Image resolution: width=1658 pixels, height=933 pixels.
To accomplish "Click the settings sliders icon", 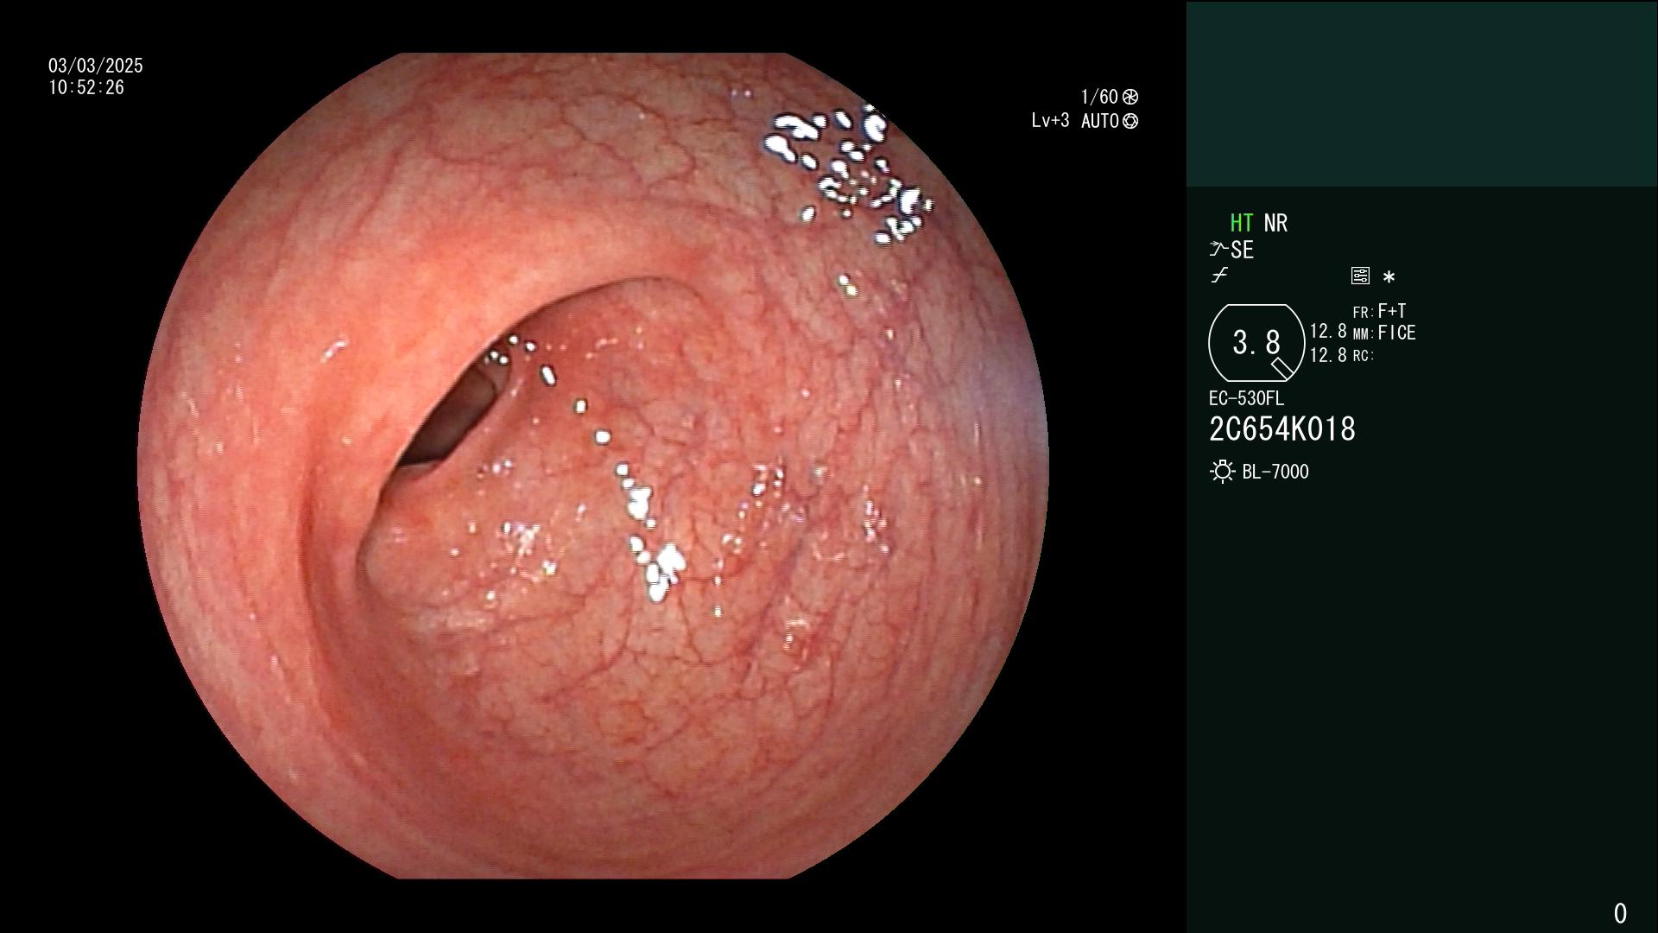I will pos(1360,276).
